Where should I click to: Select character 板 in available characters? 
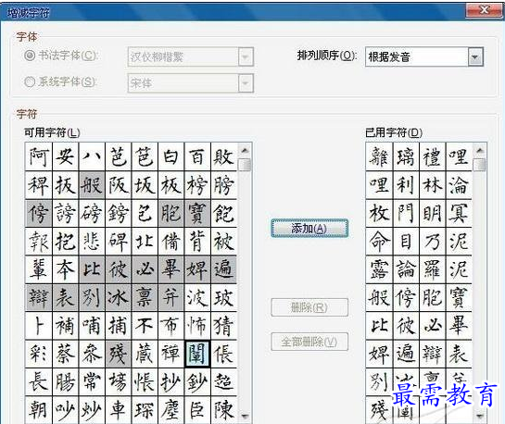coord(171,185)
